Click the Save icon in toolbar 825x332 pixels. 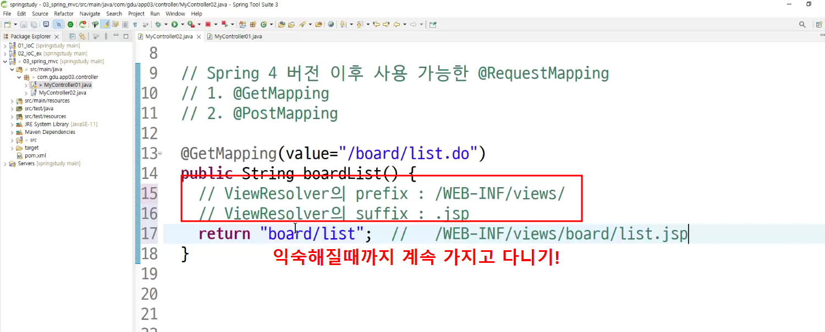pos(24,24)
